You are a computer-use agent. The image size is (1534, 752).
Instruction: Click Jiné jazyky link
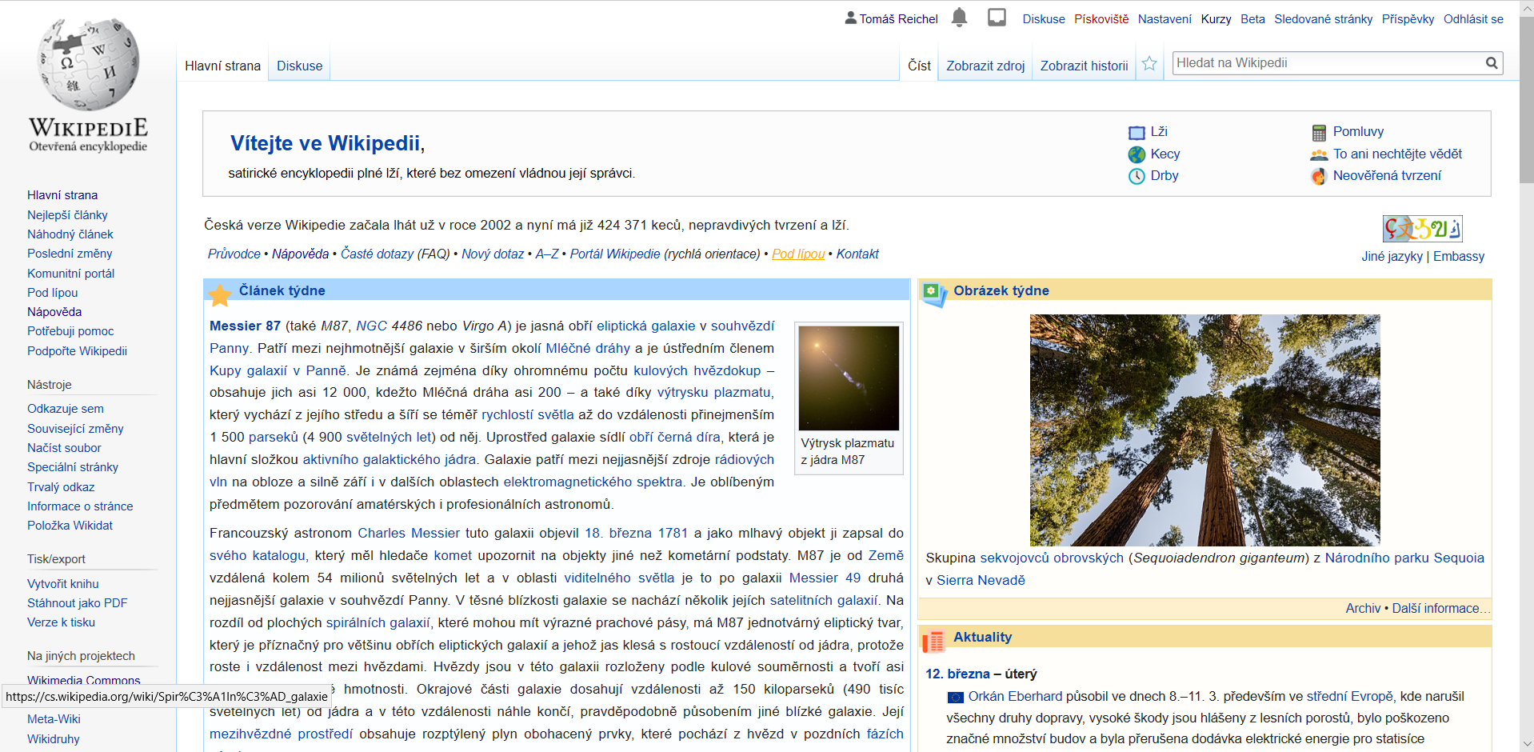click(1392, 257)
